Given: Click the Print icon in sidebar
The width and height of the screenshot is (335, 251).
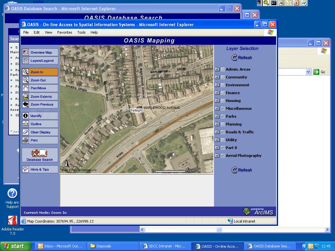Looking at the screenshot, I should [26, 140].
